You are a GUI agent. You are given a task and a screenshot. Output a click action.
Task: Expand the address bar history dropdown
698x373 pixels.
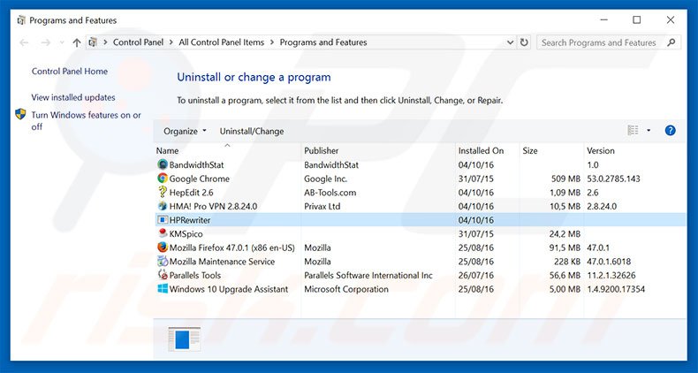[510, 42]
